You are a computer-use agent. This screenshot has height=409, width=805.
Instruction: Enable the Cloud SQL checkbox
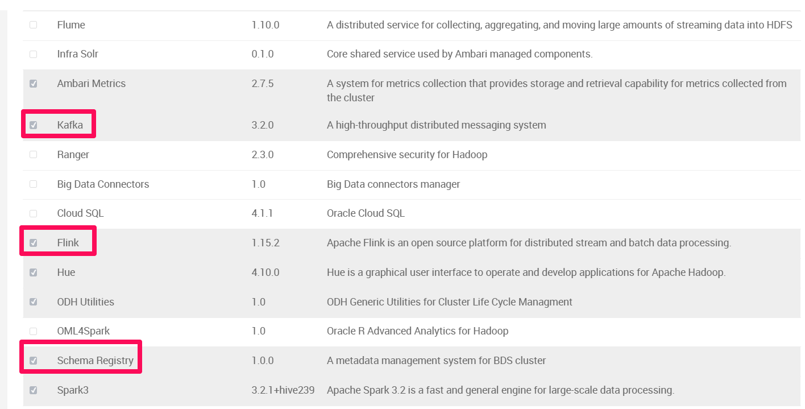click(x=33, y=213)
